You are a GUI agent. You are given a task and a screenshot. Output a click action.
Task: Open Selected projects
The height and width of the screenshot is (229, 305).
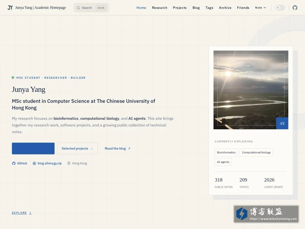click(x=78, y=148)
